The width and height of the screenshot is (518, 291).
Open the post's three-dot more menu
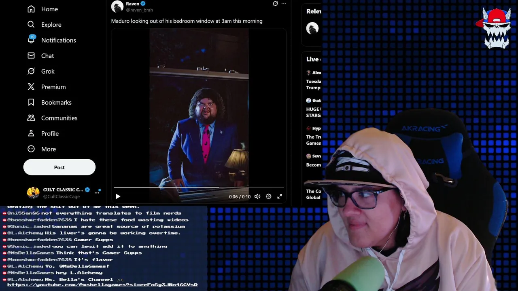click(x=284, y=4)
